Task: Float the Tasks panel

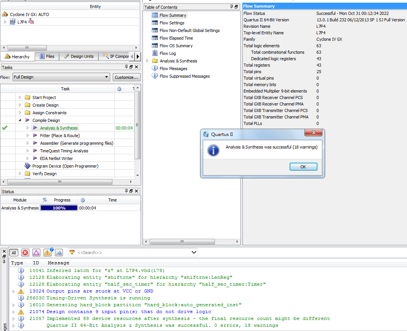Action: point(131,67)
